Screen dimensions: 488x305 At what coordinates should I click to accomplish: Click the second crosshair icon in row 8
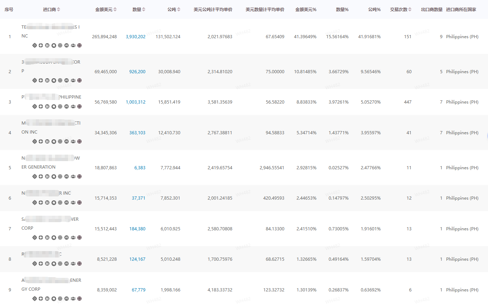point(41,264)
